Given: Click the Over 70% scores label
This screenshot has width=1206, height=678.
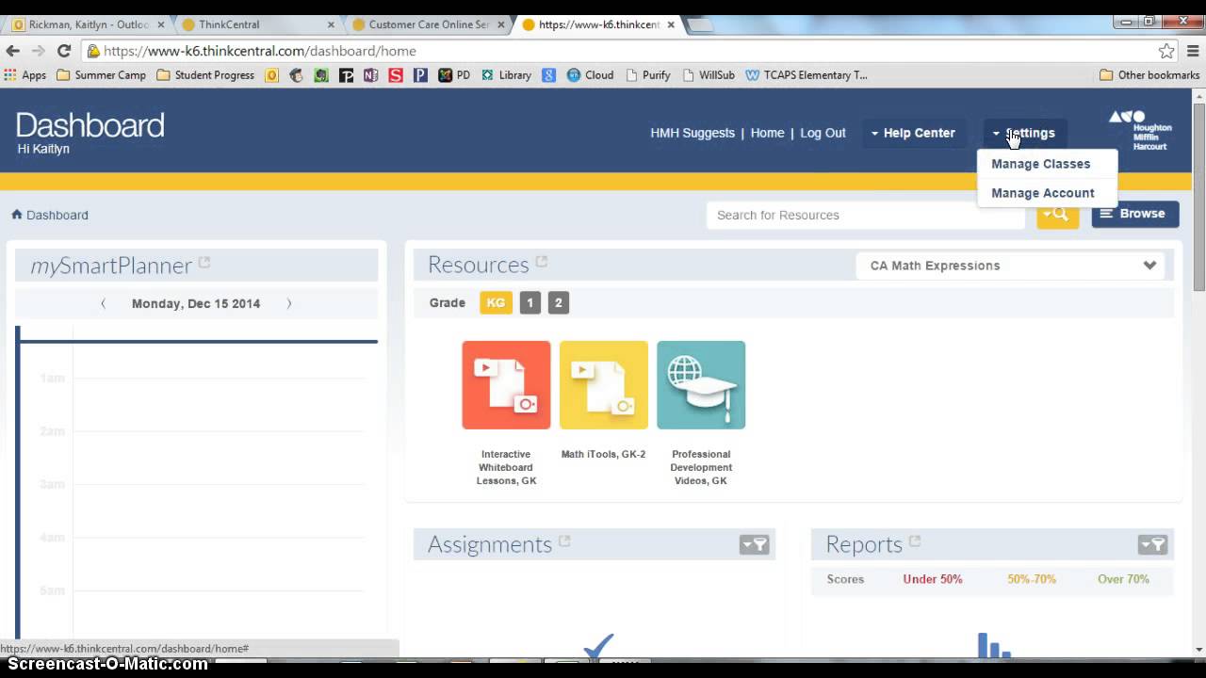Looking at the screenshot, I should [x=1123, y=579].
